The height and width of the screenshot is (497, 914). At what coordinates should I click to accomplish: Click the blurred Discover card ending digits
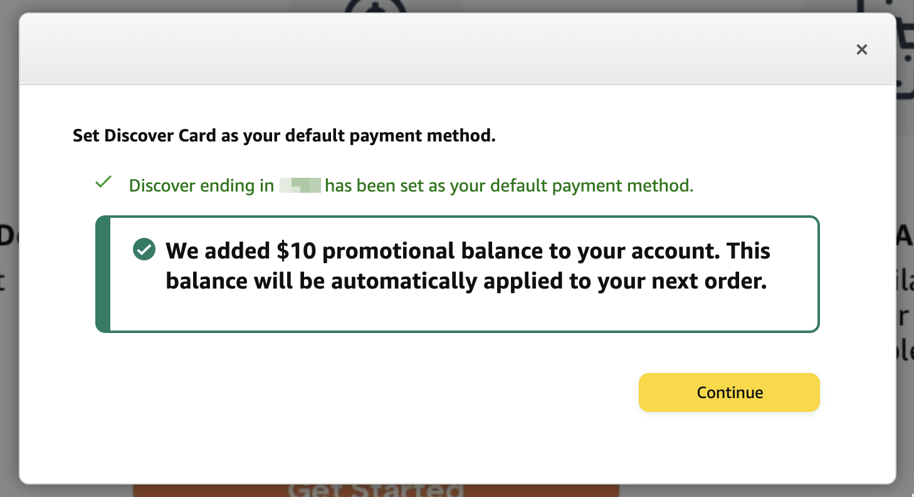300,186
